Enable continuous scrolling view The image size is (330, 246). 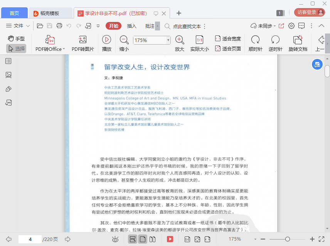coord(133,239)
